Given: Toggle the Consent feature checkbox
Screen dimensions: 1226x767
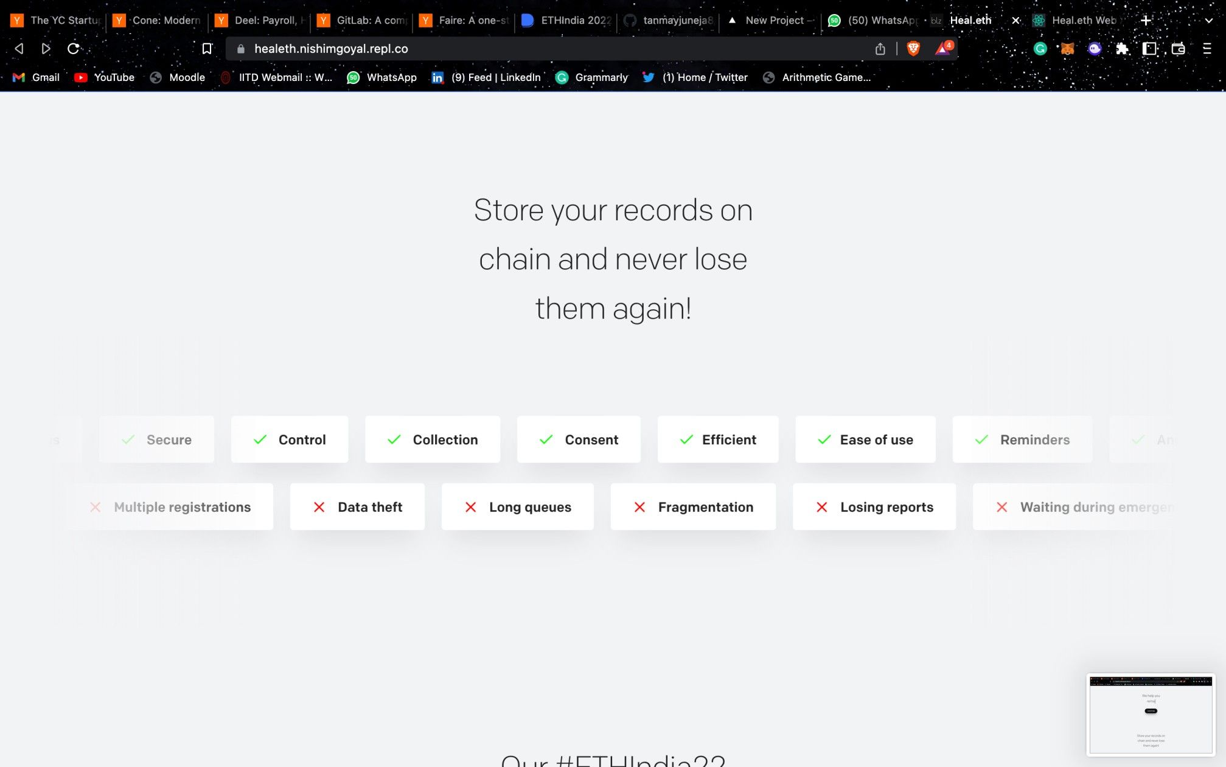Looking at the screenshot, I should 546,439.
